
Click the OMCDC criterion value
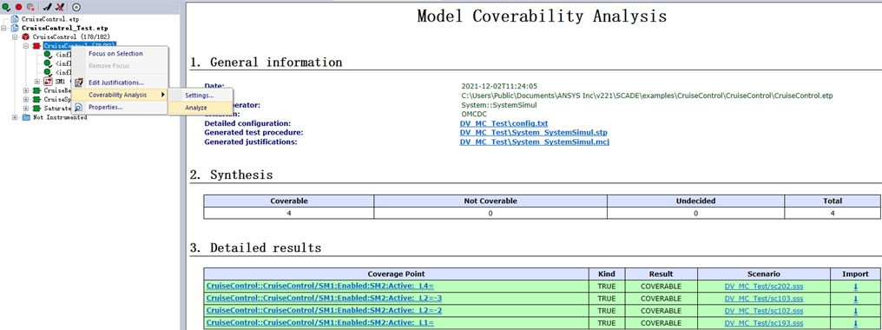point(474,114)
